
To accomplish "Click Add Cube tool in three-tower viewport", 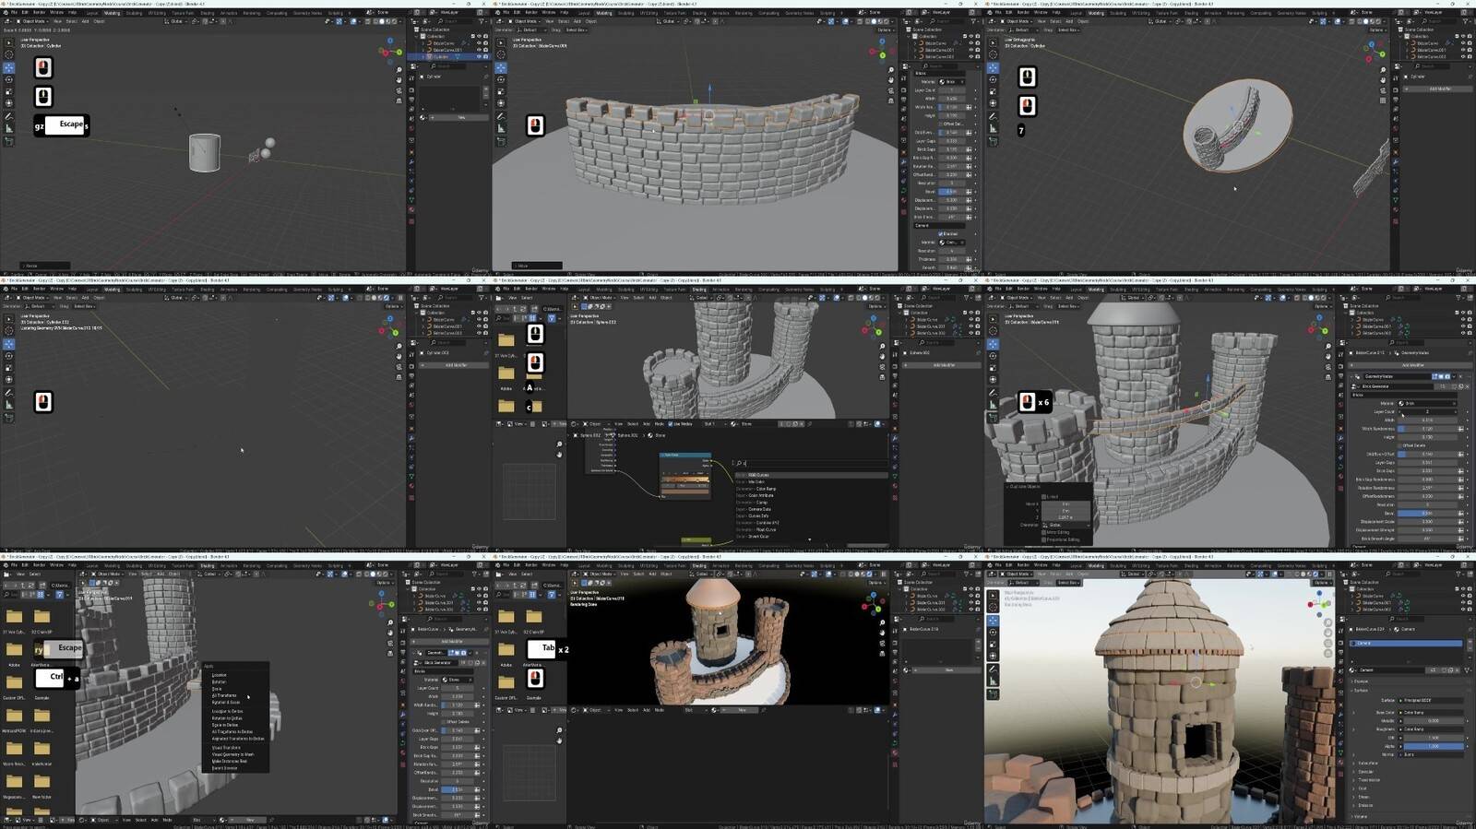I will [x=993, y=417].
